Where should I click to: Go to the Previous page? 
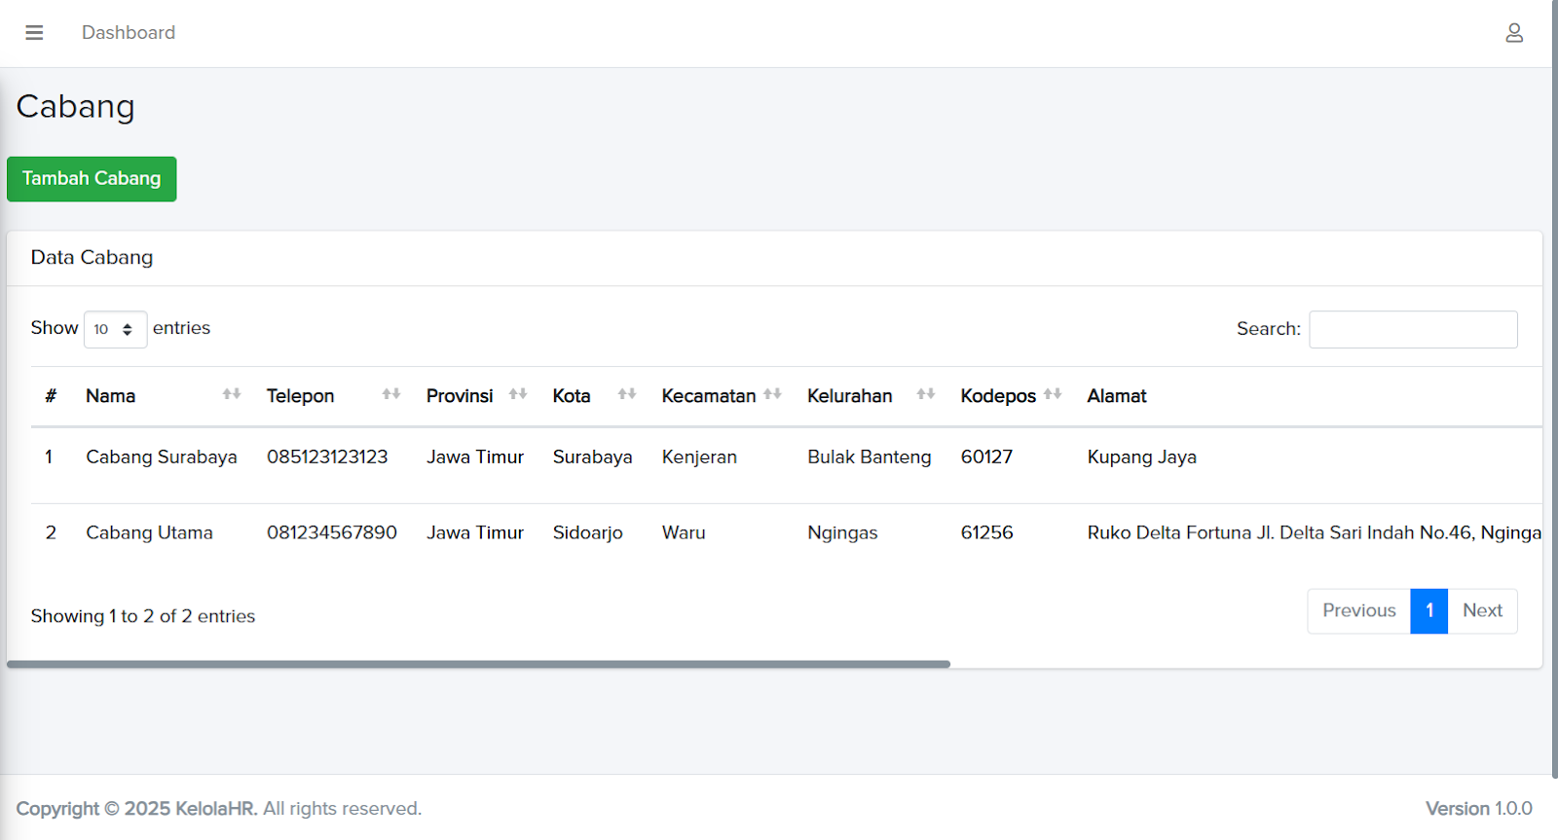click(1358, 611)
